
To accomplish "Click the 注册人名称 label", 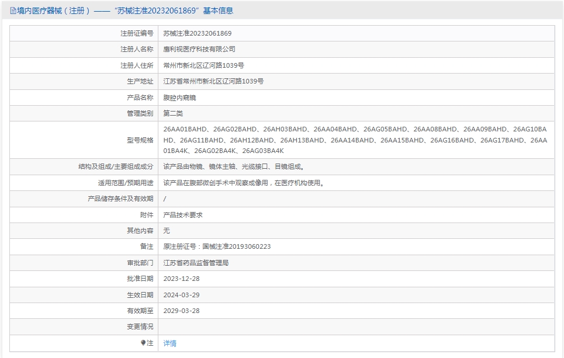I will pyautogui.click(x=137, y=49).
